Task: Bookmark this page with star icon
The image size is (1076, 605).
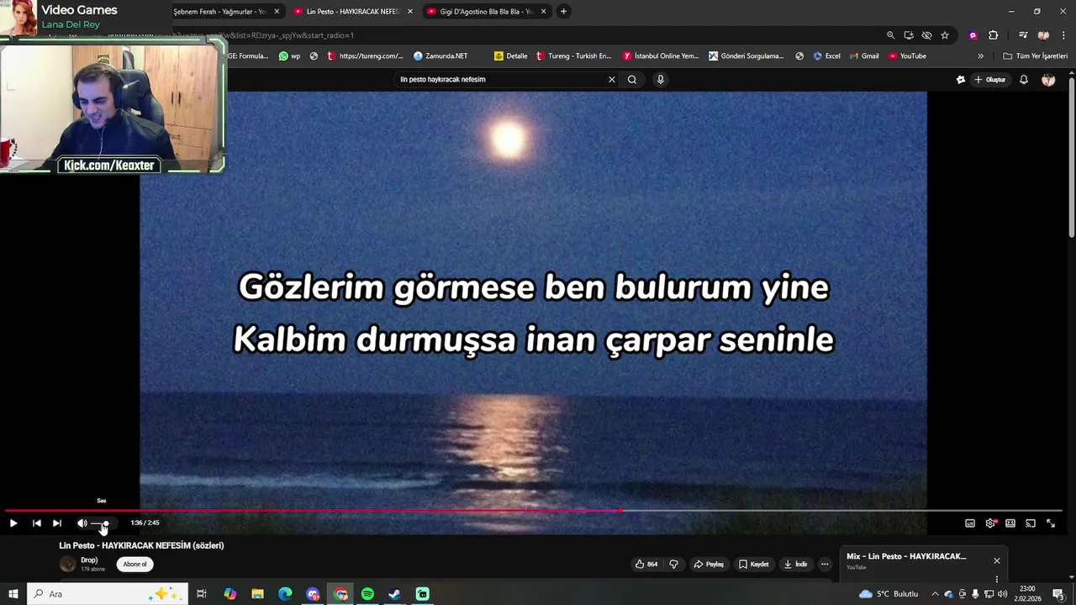Action: 945,35
